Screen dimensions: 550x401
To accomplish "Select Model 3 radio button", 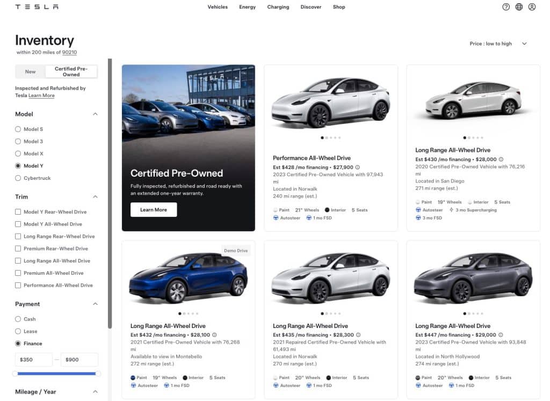I will [18, 141].
